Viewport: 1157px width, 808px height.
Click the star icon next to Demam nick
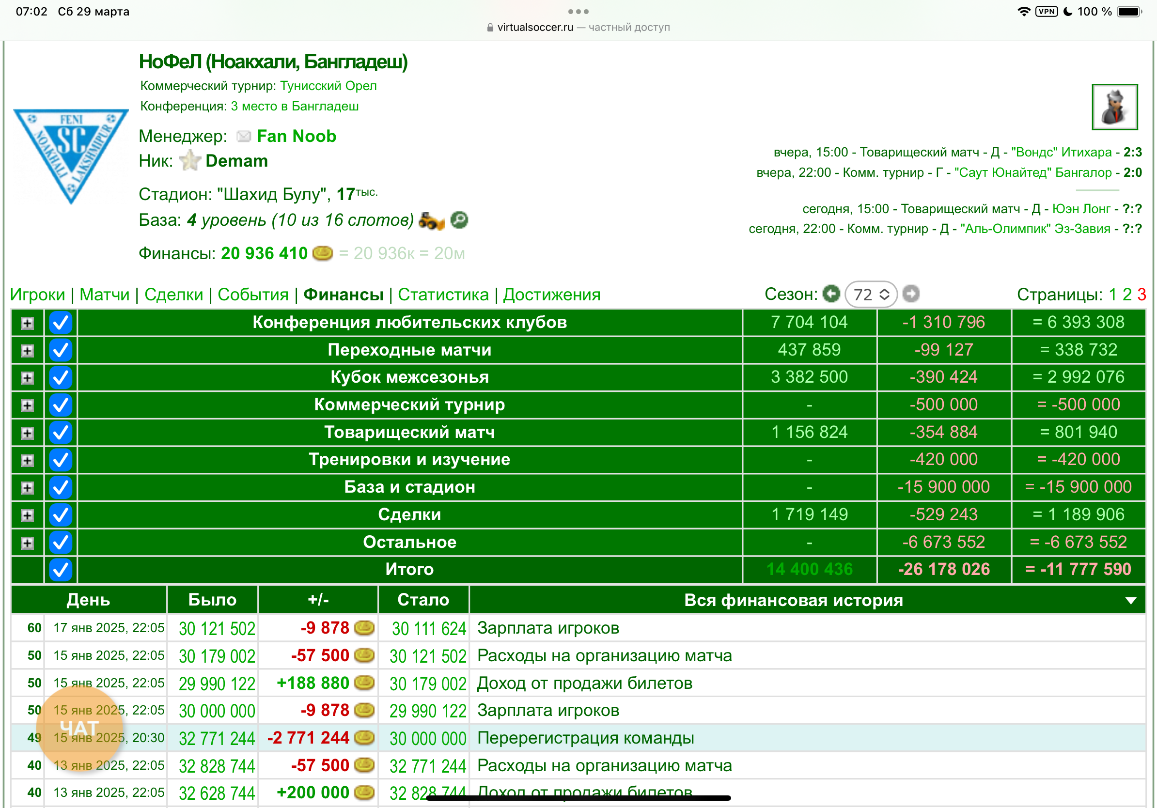190,161
